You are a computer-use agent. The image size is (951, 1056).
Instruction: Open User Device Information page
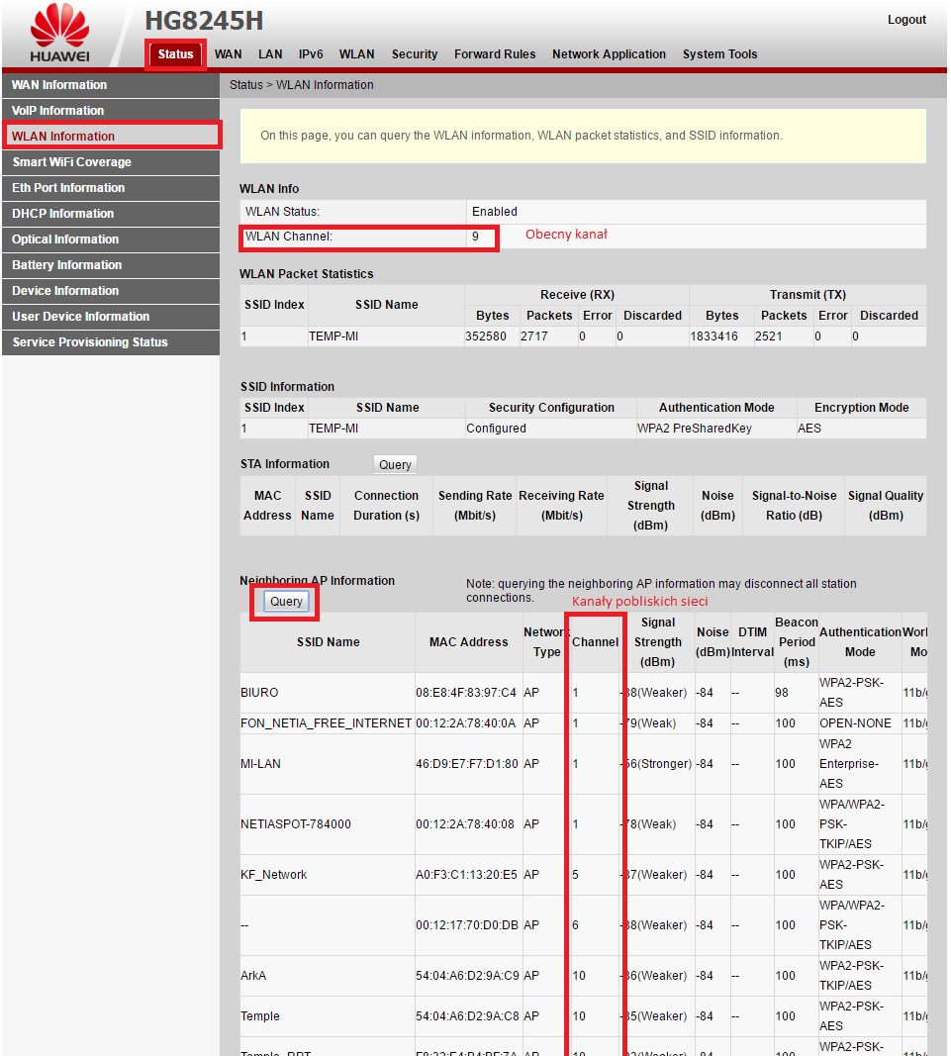[x=111, y=317]
